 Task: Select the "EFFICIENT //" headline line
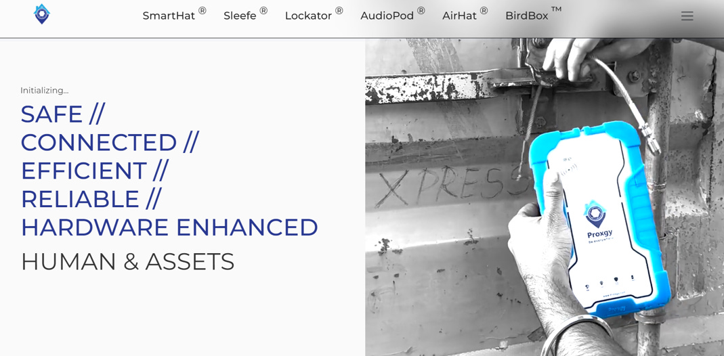pos(95,171)
